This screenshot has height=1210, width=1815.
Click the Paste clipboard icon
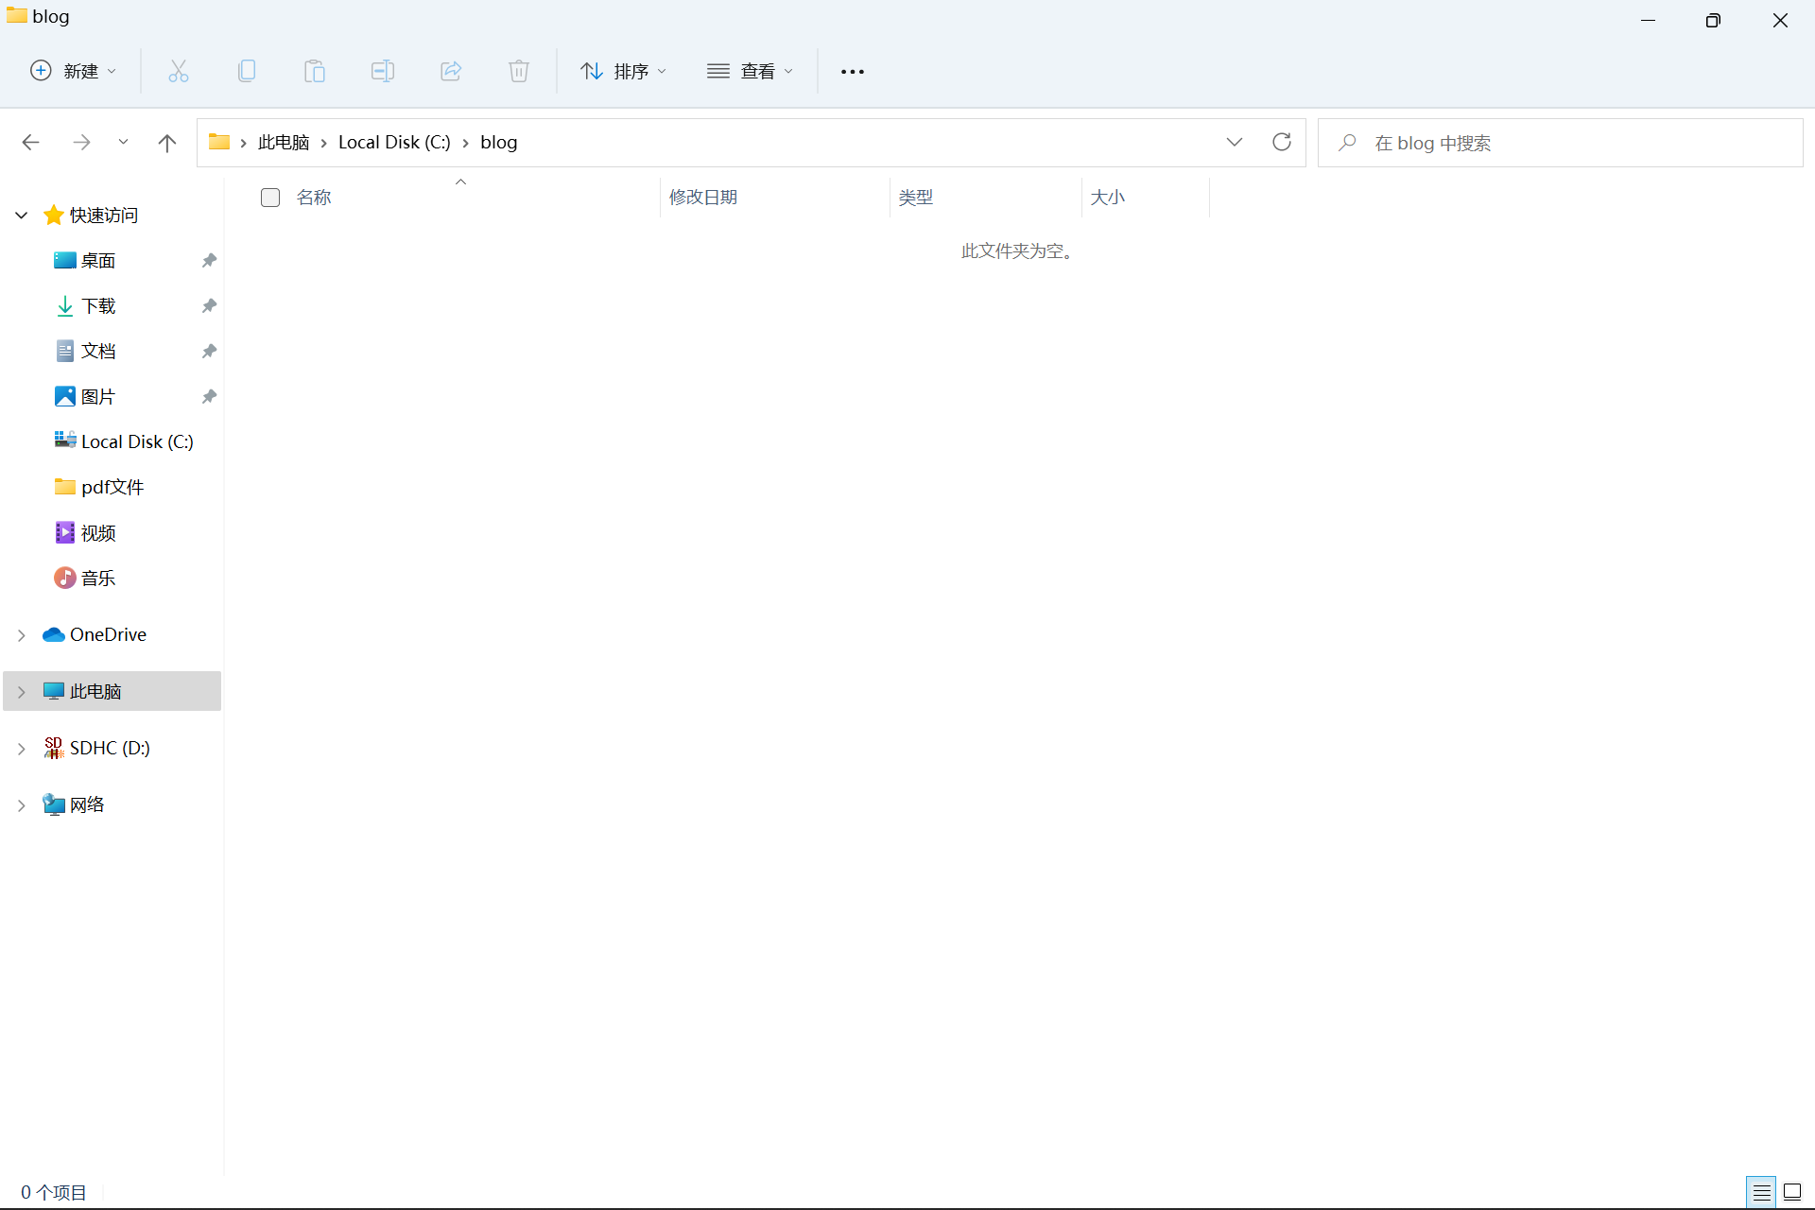coord(315,71)
